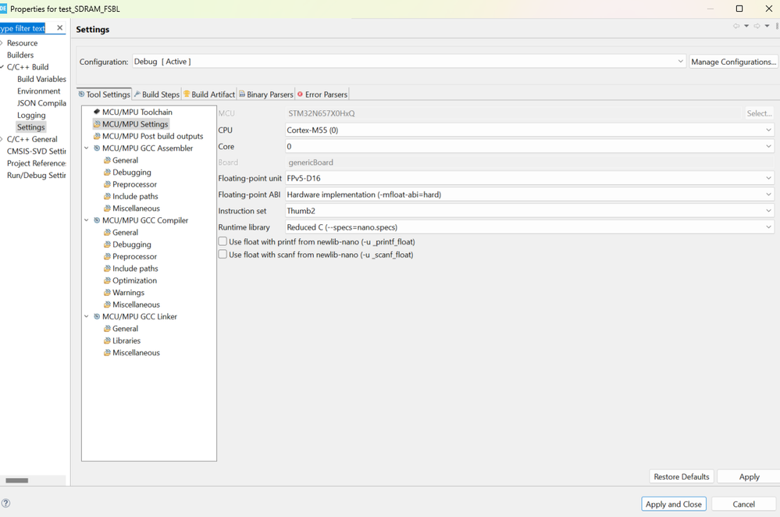780x517 pixels.
Task: Click the Tool Settings tab icon
Action: [x=81, y=94]
